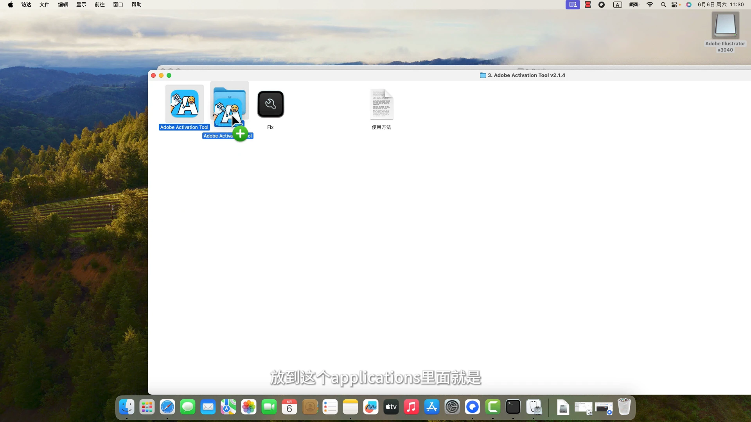The height and width of the screenshot is (422, 751).
Task: Click the battery charging status icon
Action: coord(634,5)
